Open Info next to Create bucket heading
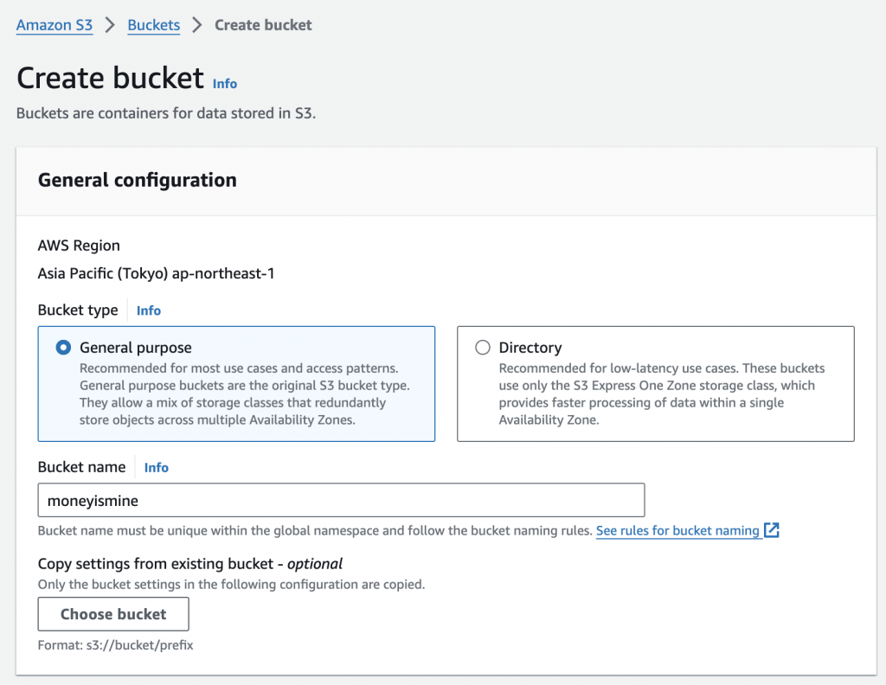The image size is (886, 685). click(x=225, y=84)
